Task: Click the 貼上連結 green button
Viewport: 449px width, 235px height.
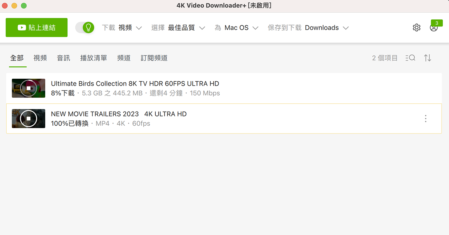Action: tap(36, 27)
